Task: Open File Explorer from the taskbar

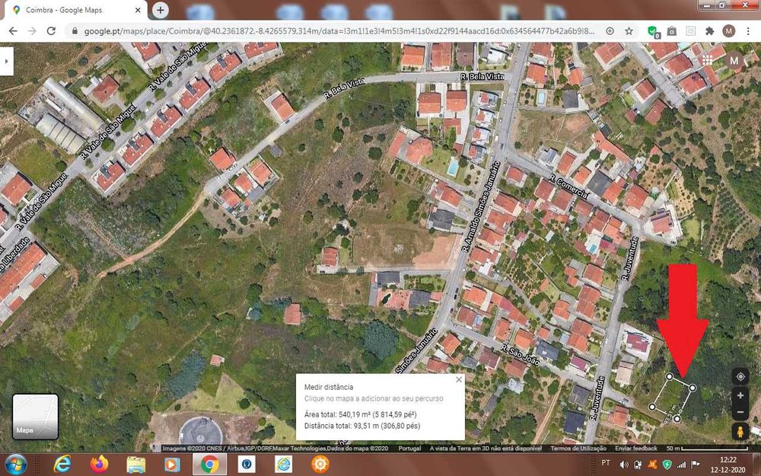Action: [x=136, y=465]
